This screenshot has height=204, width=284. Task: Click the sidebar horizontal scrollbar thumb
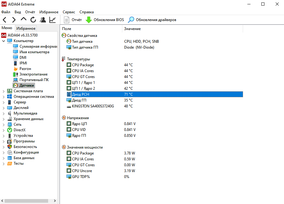[26, 201]
